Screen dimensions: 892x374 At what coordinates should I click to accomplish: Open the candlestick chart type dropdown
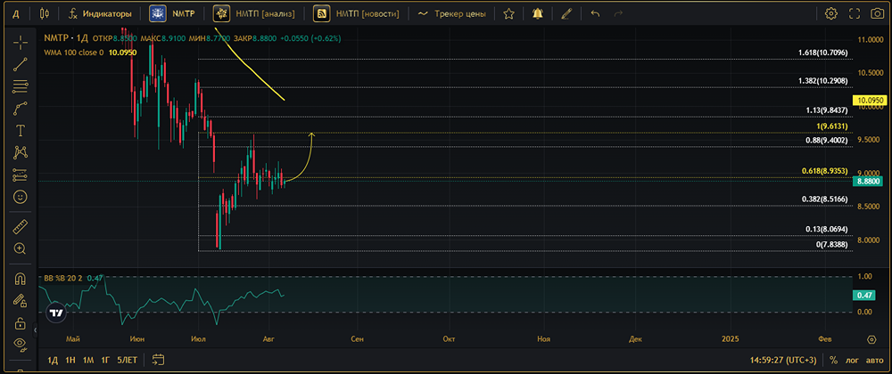click(45, 13)
